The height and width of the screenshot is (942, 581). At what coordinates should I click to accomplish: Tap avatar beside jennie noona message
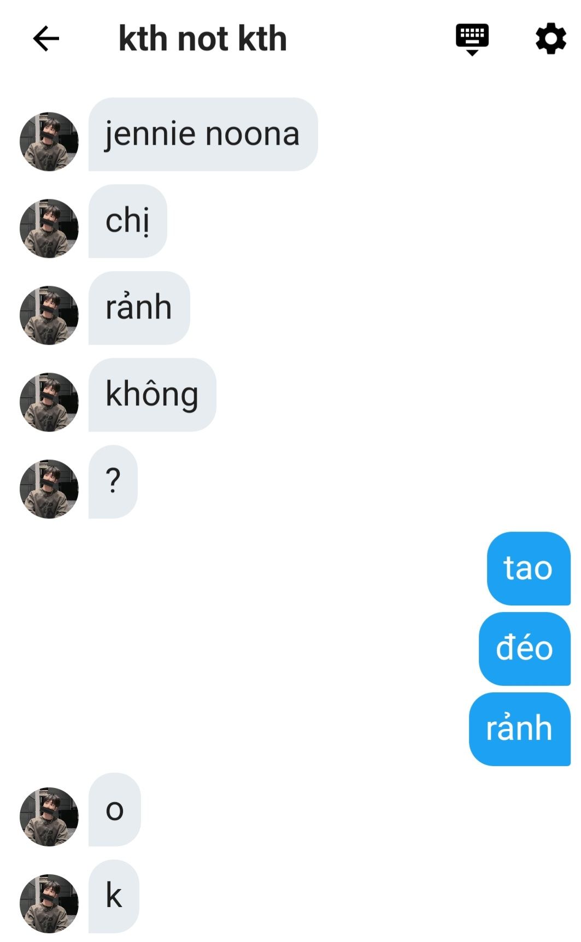(49, 142)
